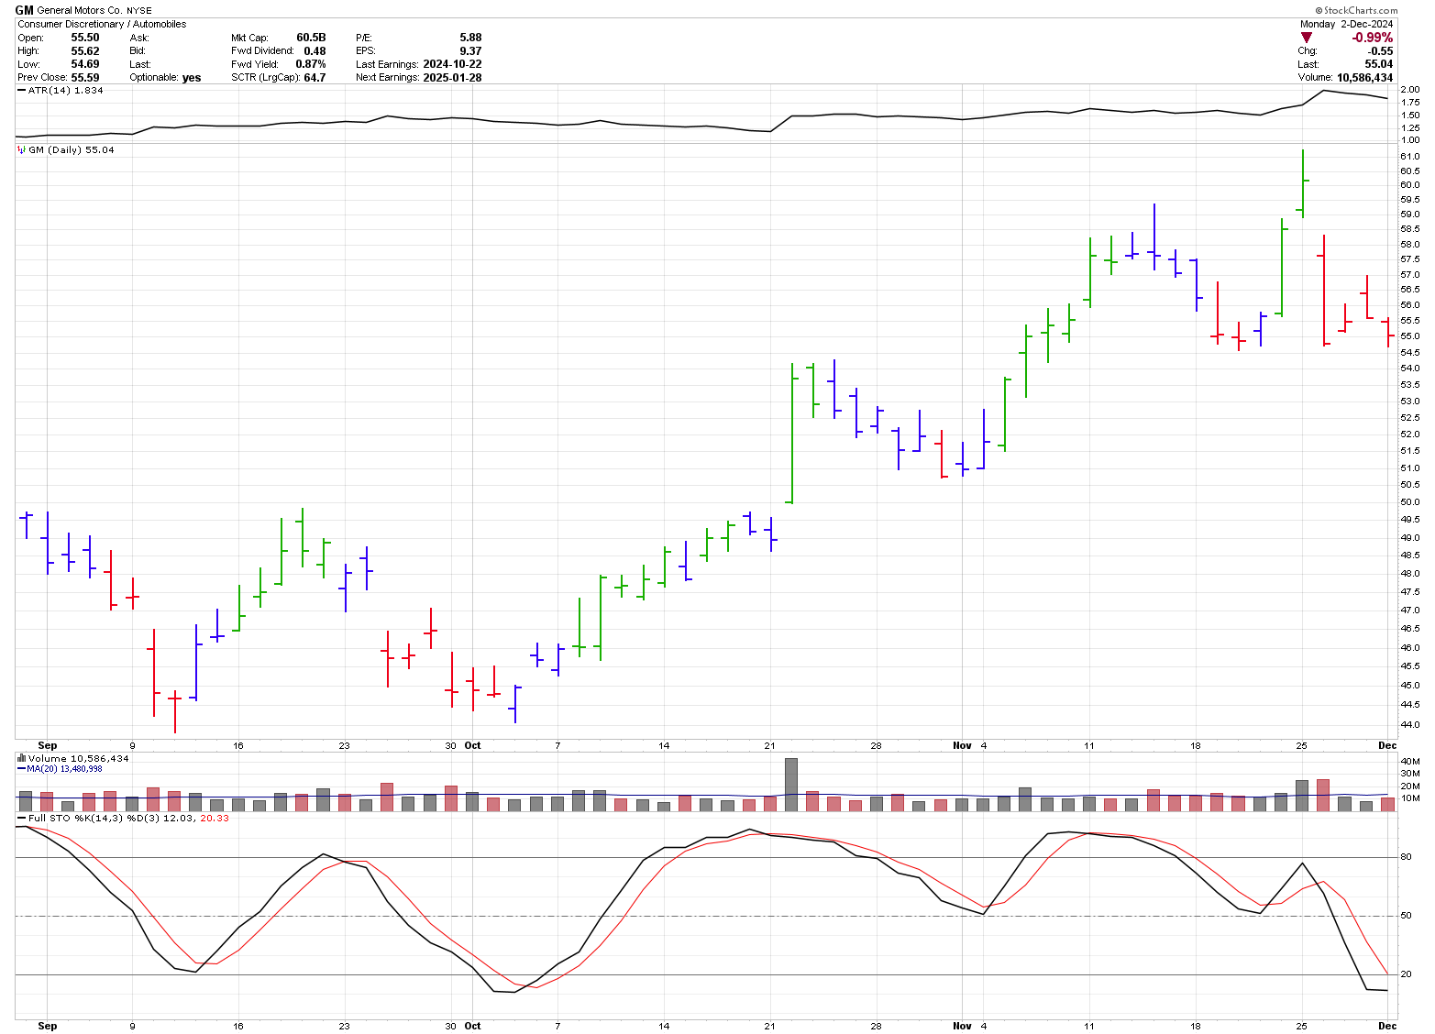Click the 44.0 price axis label
This screenshot has width=1435, height=1034.
tap(1409, 725)
